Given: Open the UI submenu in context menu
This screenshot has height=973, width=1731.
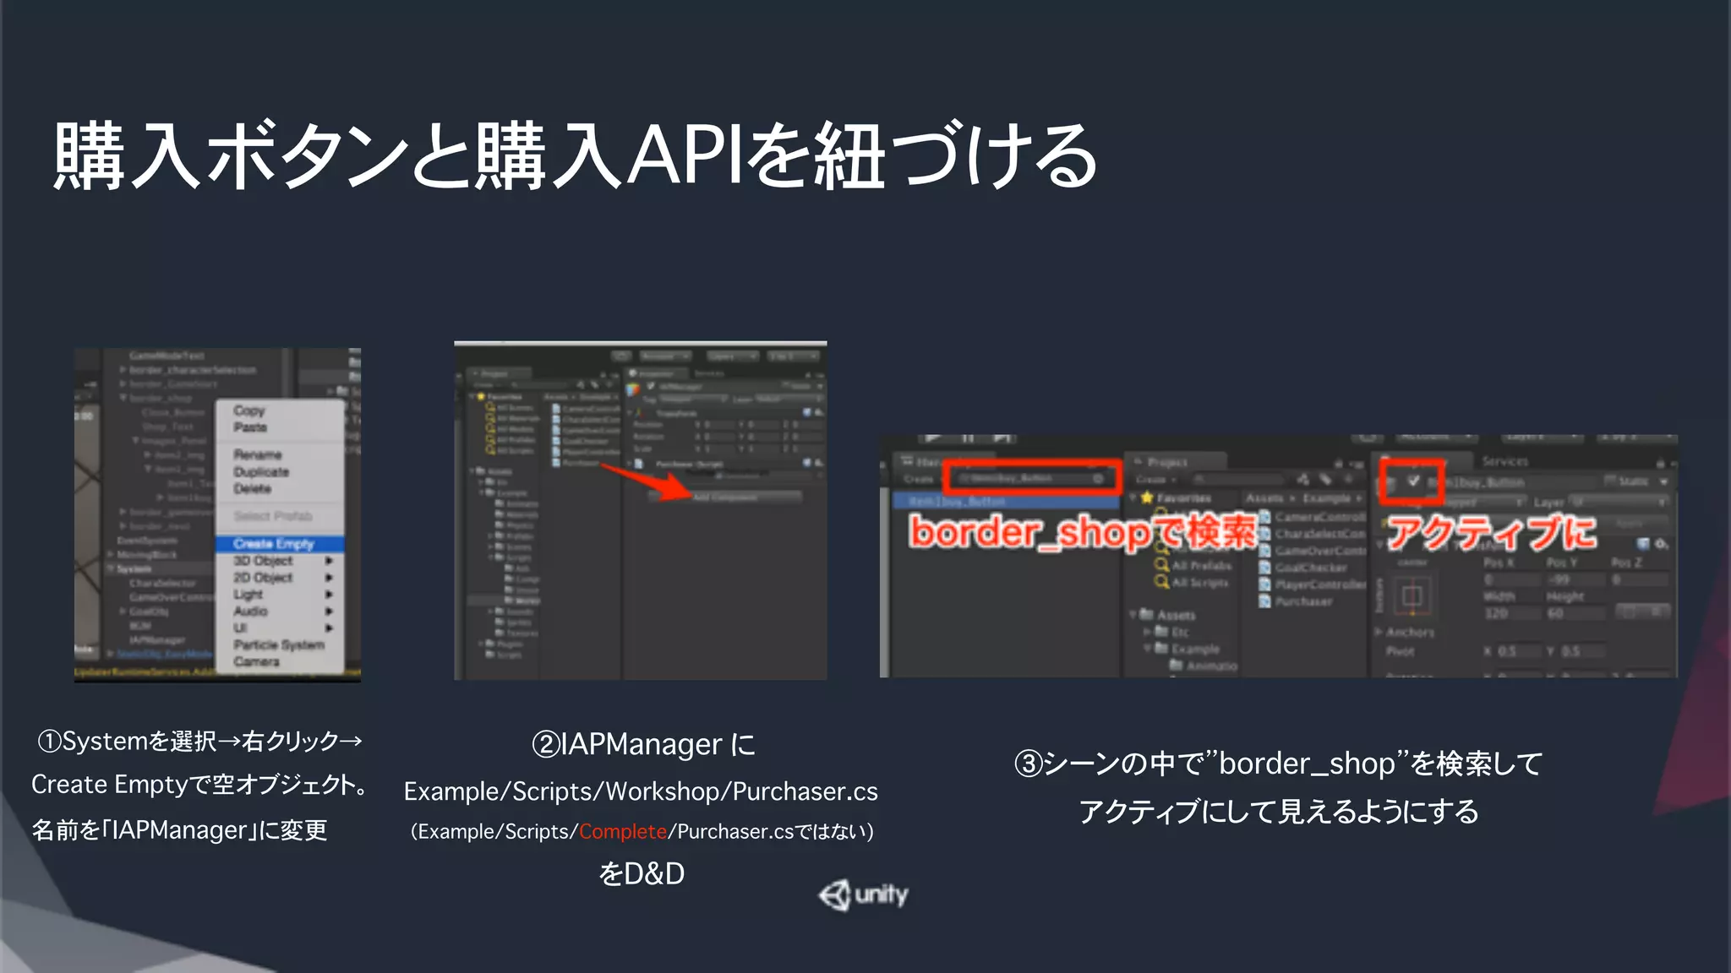Looking at the screenshot, I should [279, 628].
